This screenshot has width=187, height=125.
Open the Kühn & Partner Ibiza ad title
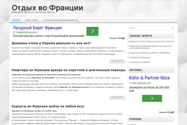click(149, 78)
